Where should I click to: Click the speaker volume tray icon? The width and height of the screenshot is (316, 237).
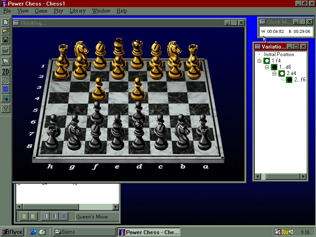[x=291, y=232]
